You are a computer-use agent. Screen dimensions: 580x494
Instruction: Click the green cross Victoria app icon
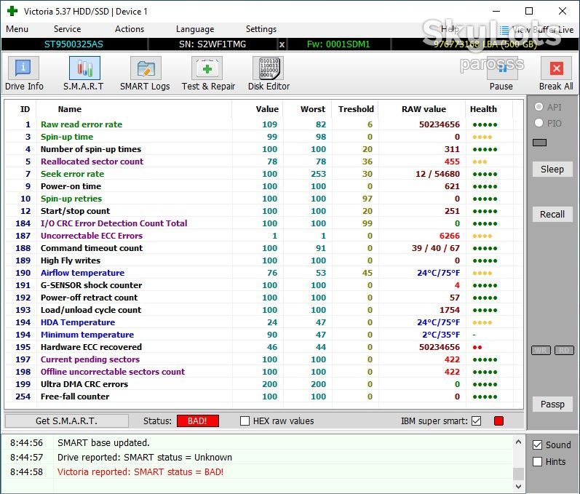coord(12,11)
